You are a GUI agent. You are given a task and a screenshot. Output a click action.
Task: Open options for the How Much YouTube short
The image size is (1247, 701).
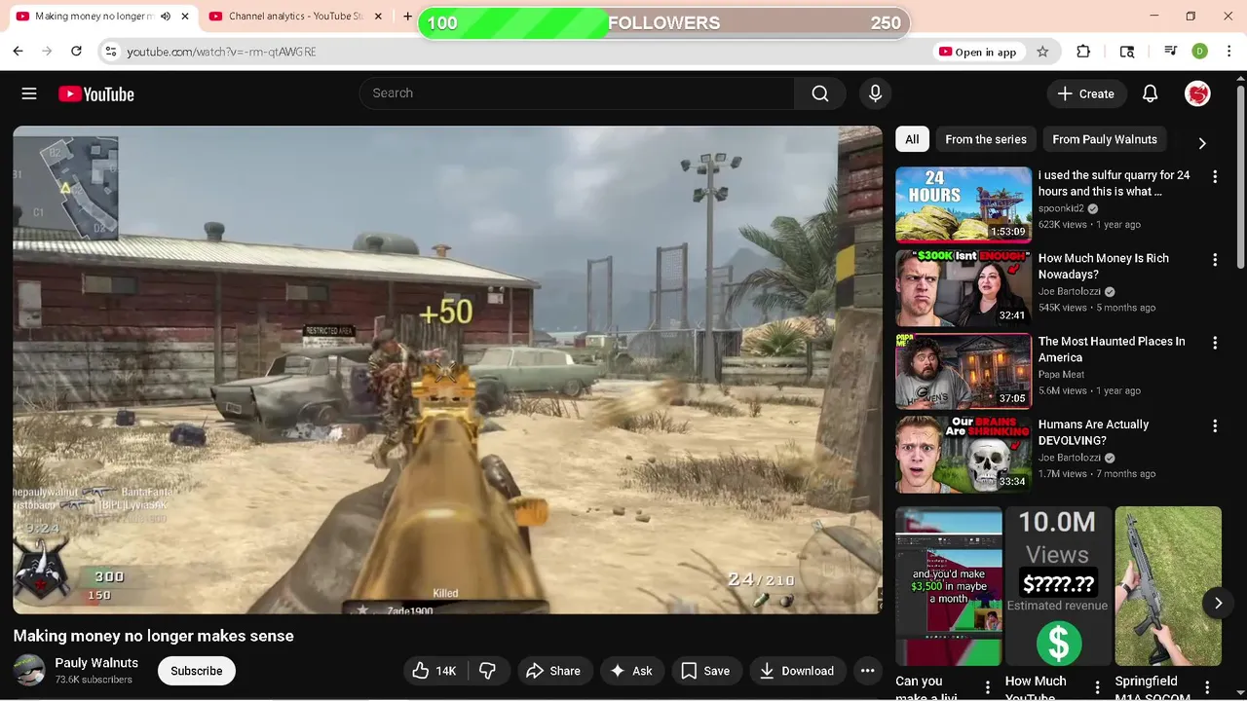coord(1097,687)
